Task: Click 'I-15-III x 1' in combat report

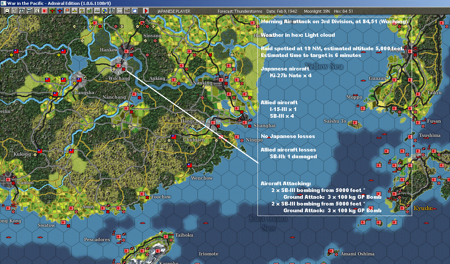Action: pos(283,109)
